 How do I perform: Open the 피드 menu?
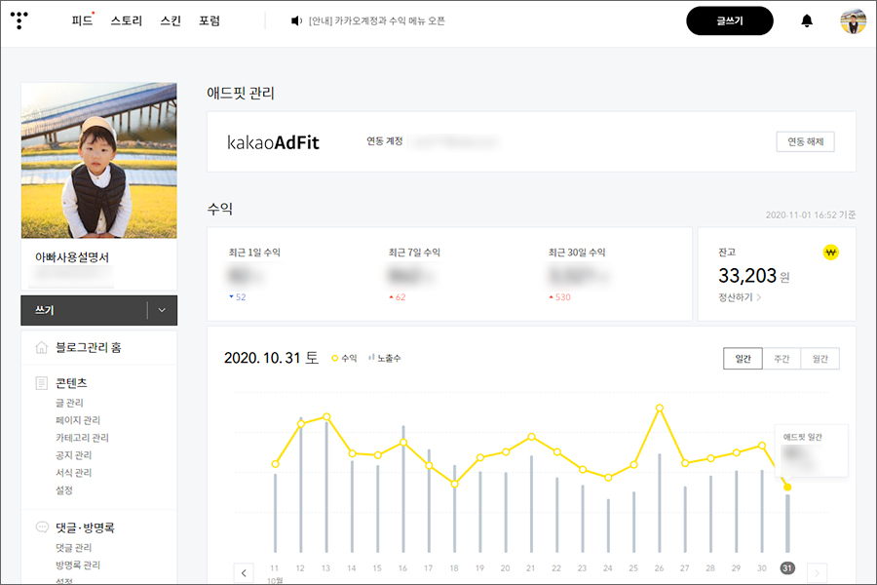(82, 20)
